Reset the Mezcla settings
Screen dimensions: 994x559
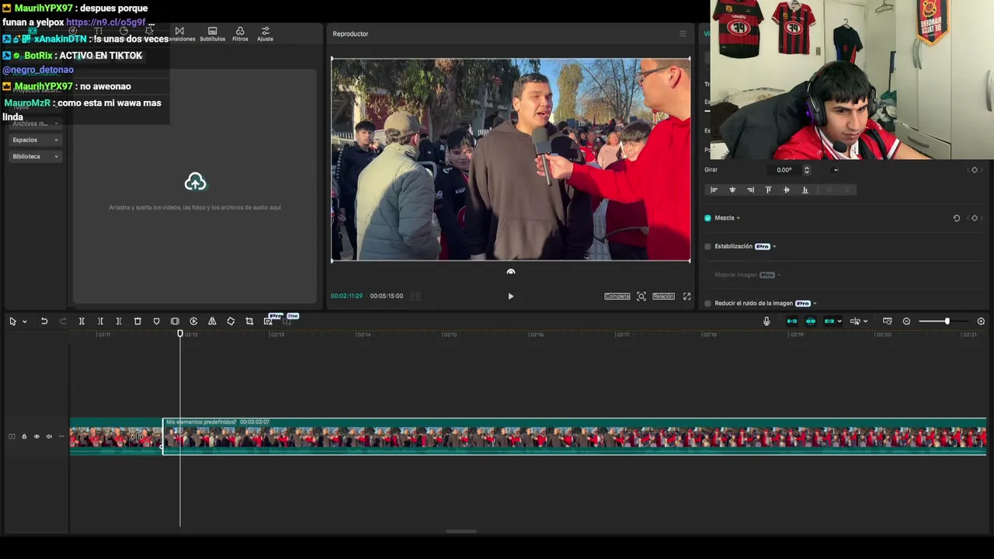point(956,218)
